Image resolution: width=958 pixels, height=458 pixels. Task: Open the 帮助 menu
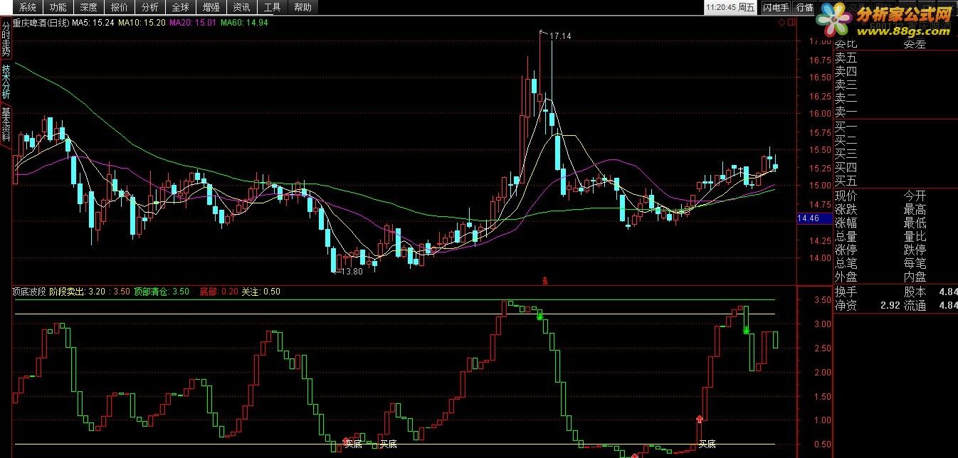pyautogui.click(x=302, y=7)
